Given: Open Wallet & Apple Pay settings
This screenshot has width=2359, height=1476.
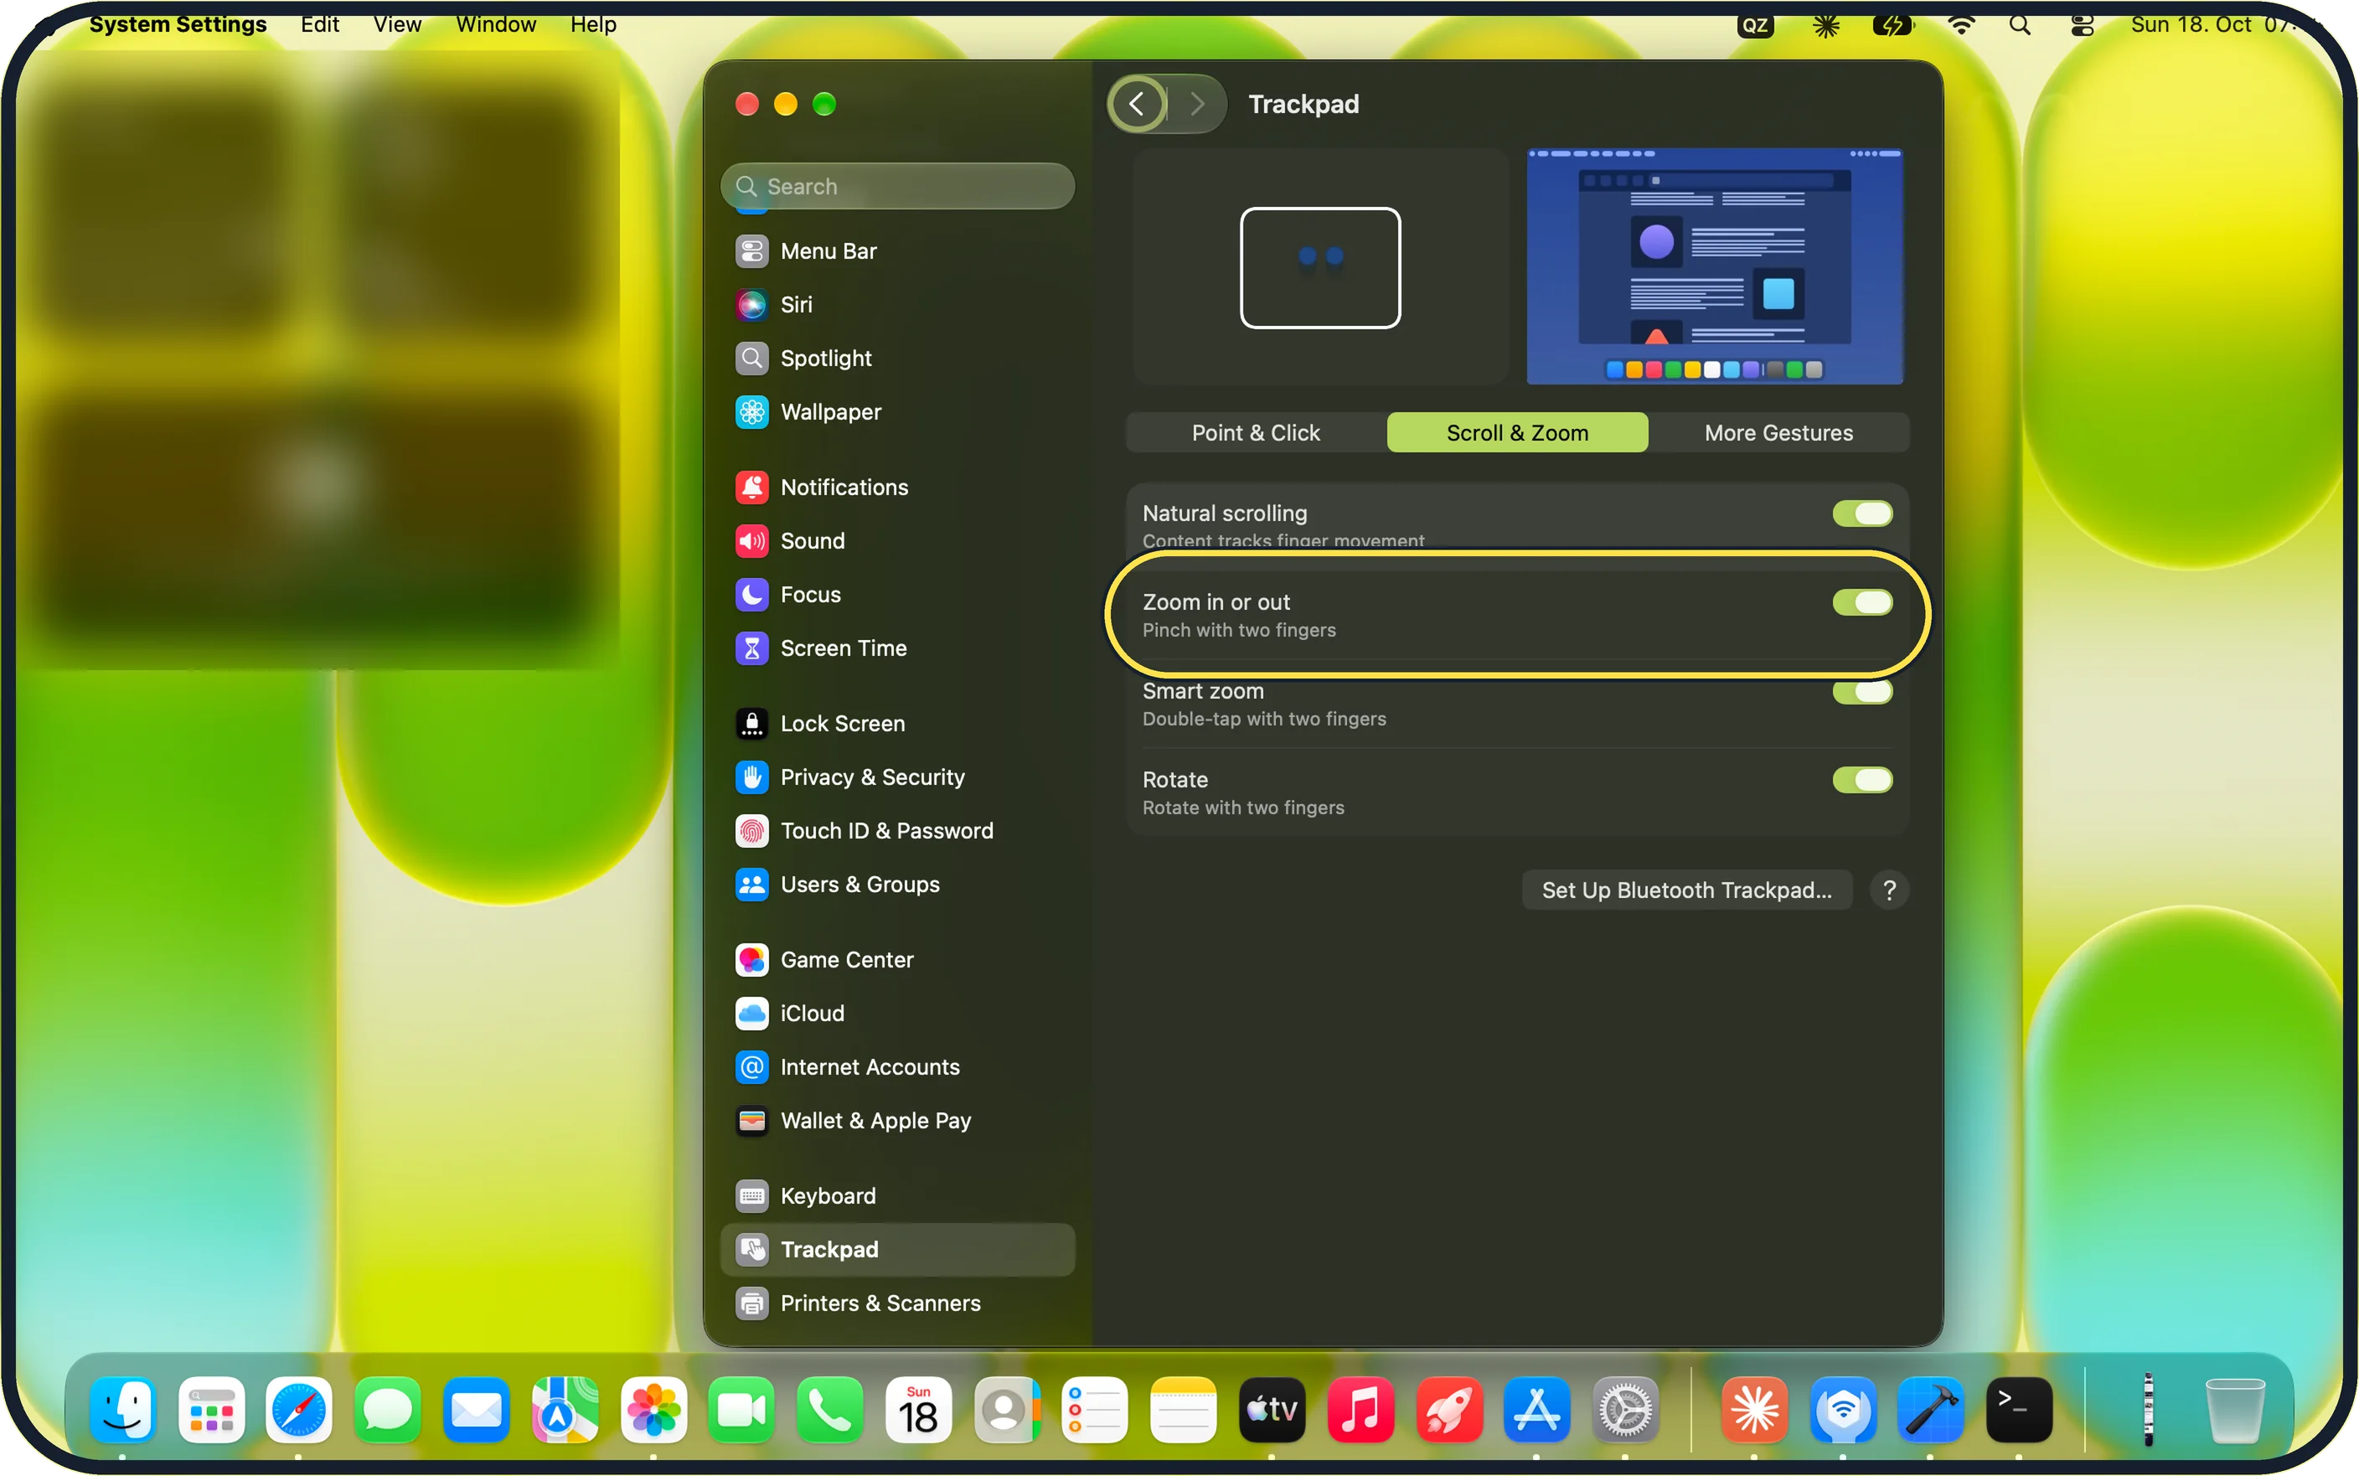Looking at the screenshot, I should pyautogui.click(x=897, y=1121).
